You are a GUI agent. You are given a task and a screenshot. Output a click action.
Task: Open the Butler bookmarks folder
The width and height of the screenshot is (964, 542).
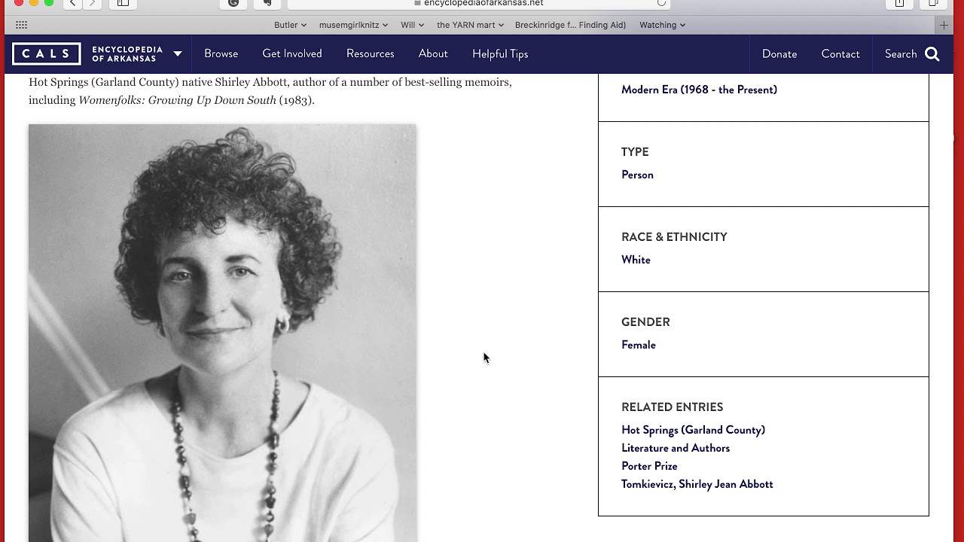(290, 25)
